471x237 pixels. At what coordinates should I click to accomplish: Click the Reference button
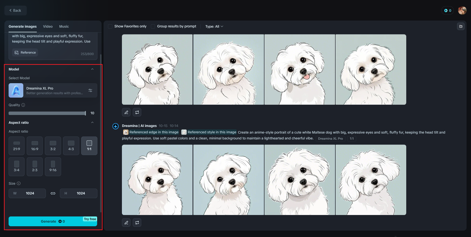pos(25,52)
